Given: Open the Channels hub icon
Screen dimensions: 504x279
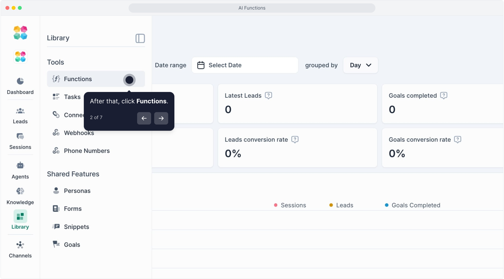Looking at the screenshot, I should (x=20, y=245).
